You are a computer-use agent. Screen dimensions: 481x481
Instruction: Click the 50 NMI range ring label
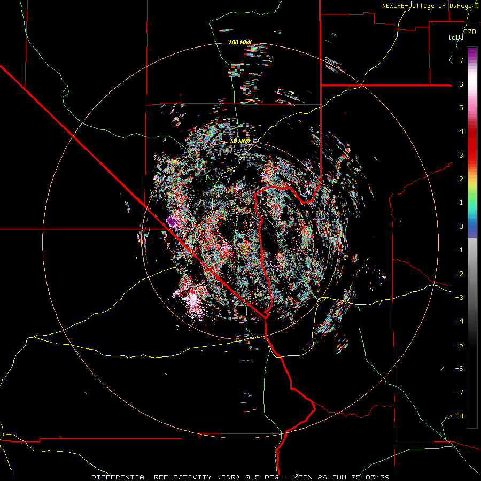pyautogui.click(x=240, y=142)
